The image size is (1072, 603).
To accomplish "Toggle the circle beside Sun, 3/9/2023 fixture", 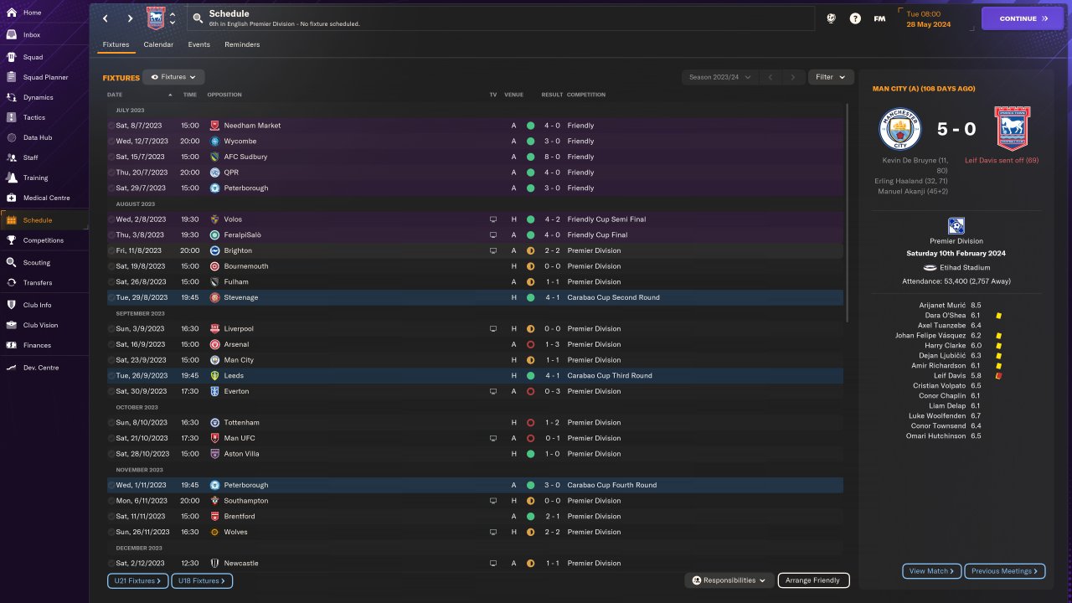I will [x=111, y=329].
